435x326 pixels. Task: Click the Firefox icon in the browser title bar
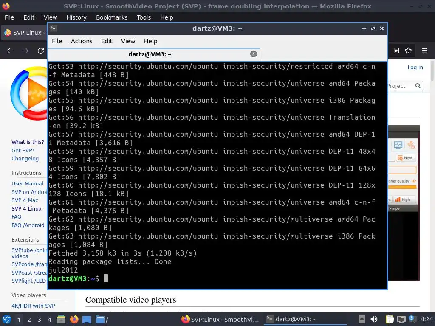pyautogui.click(x=6, y=6)
